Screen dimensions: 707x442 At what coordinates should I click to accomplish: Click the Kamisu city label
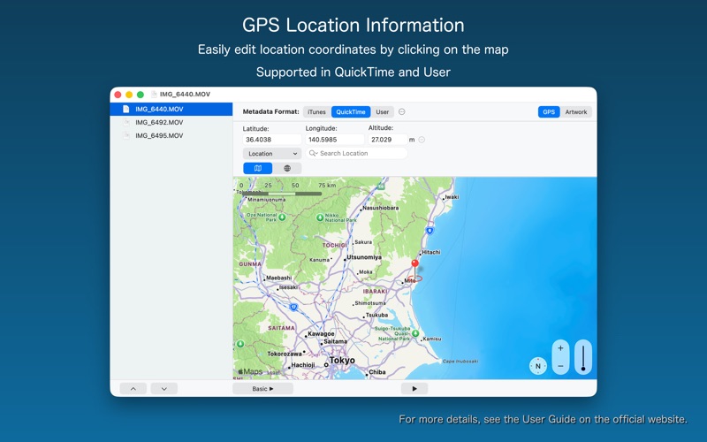pyautogui.click(x=432, y=339)
